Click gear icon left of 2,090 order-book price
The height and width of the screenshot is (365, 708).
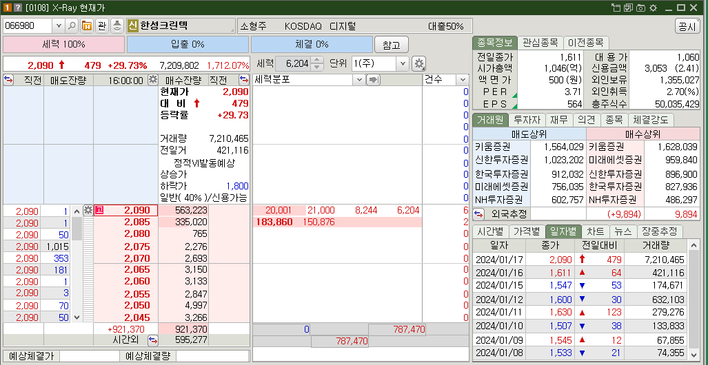pos(88,210)
